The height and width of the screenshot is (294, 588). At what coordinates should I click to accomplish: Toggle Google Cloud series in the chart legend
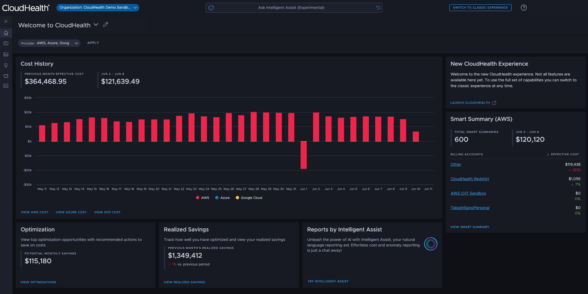coord(249,198)
